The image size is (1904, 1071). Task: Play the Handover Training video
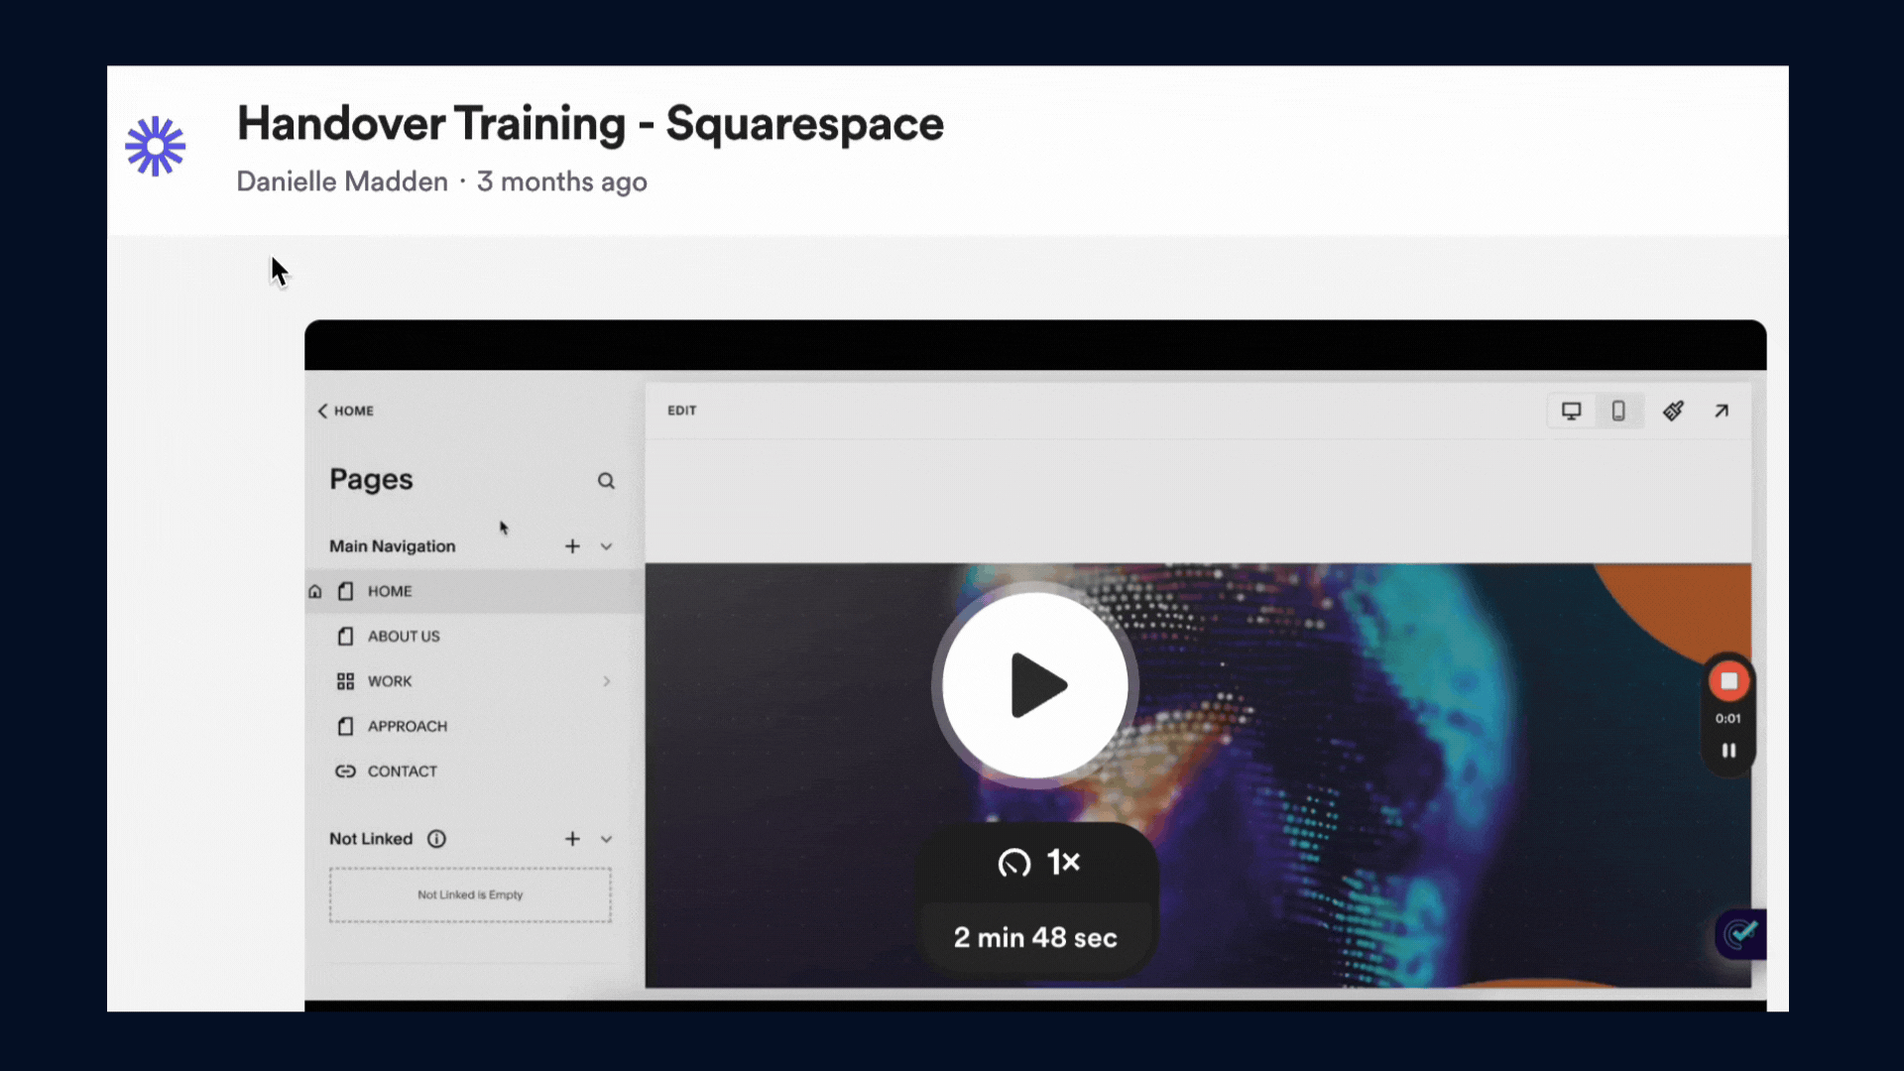click(1034, 685)
